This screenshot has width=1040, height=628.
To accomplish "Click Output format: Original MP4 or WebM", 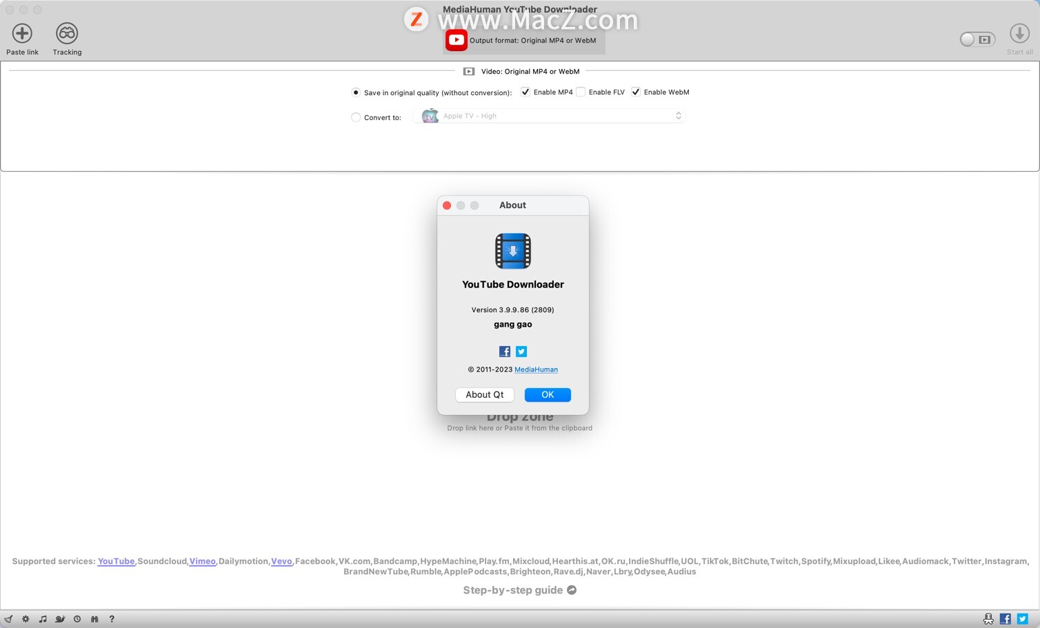I will (x=532, y=41).
